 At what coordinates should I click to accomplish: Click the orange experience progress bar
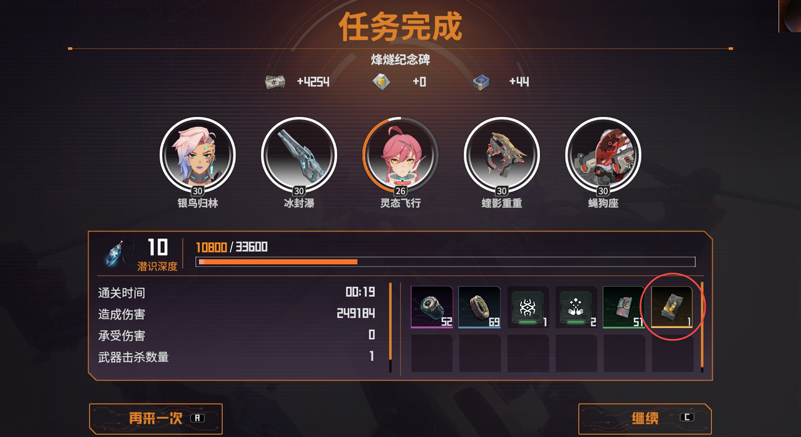pos(446,262)
